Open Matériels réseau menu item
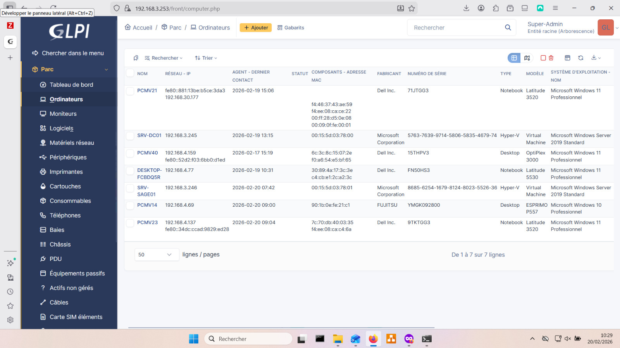The height and width of the screenshot is (348, 620). [72, 143]
